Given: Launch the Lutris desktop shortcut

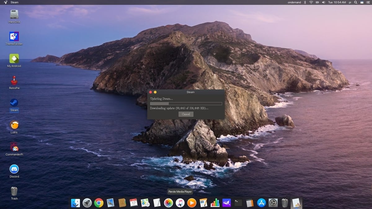Looking at the screenshot, I should pyautogui.click(x=14, y=127).
